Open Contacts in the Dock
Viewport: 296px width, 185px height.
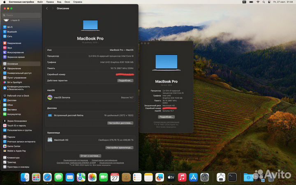(126, 177)
